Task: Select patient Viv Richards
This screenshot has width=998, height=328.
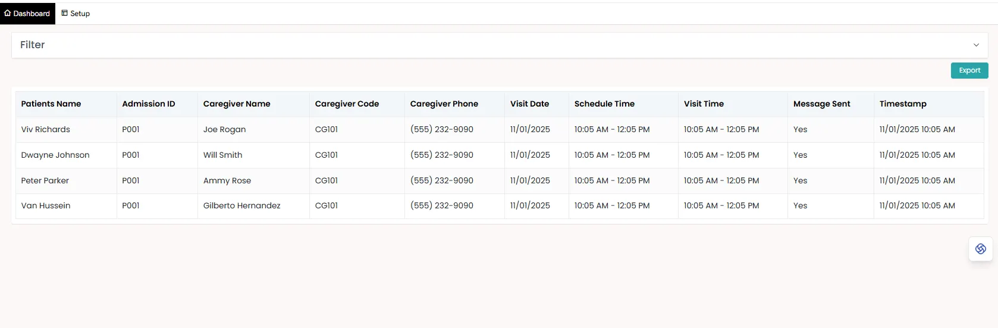Action: point(46,129)
